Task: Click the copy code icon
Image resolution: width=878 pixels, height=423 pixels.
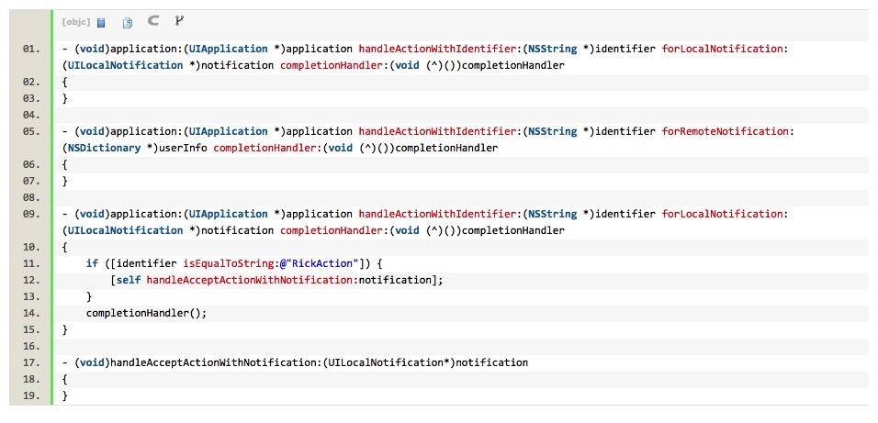Action: 128,22
